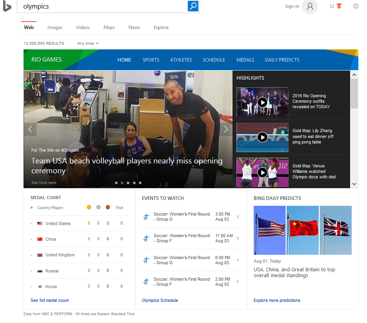Open SPORTS in Rio Games menu
Image resolution: width=367 pixels, height=323 pixels.
[x=151, y=60]
